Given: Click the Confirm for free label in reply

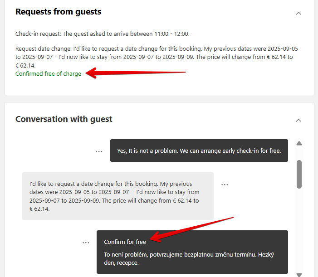Looking at the screenshot, I should 125,242.
